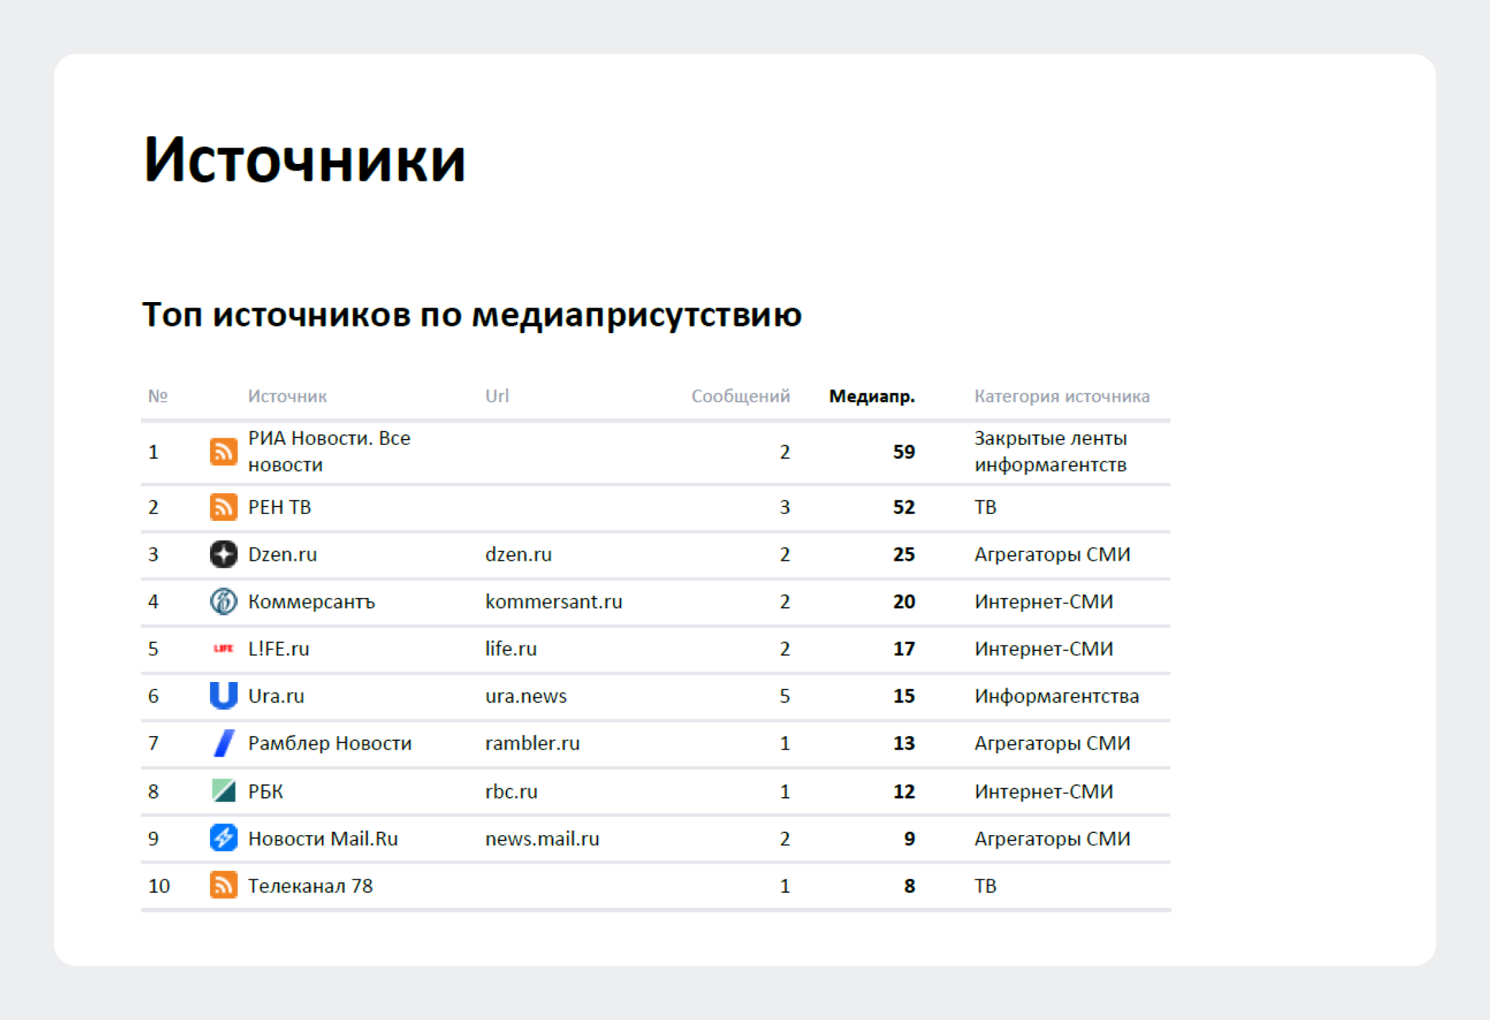Click the Url column header
The height and width of the screenshot is (1020, 1490).
coord(497,396)
